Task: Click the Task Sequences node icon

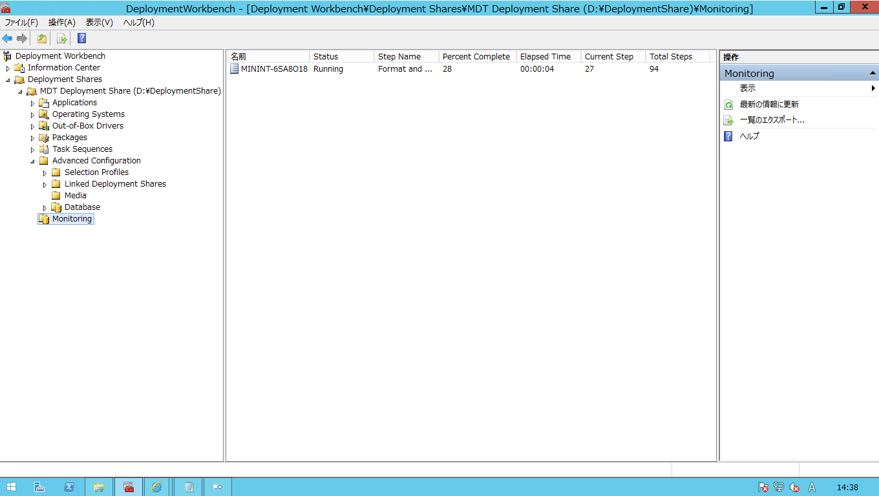Action: tap(44, 149)
